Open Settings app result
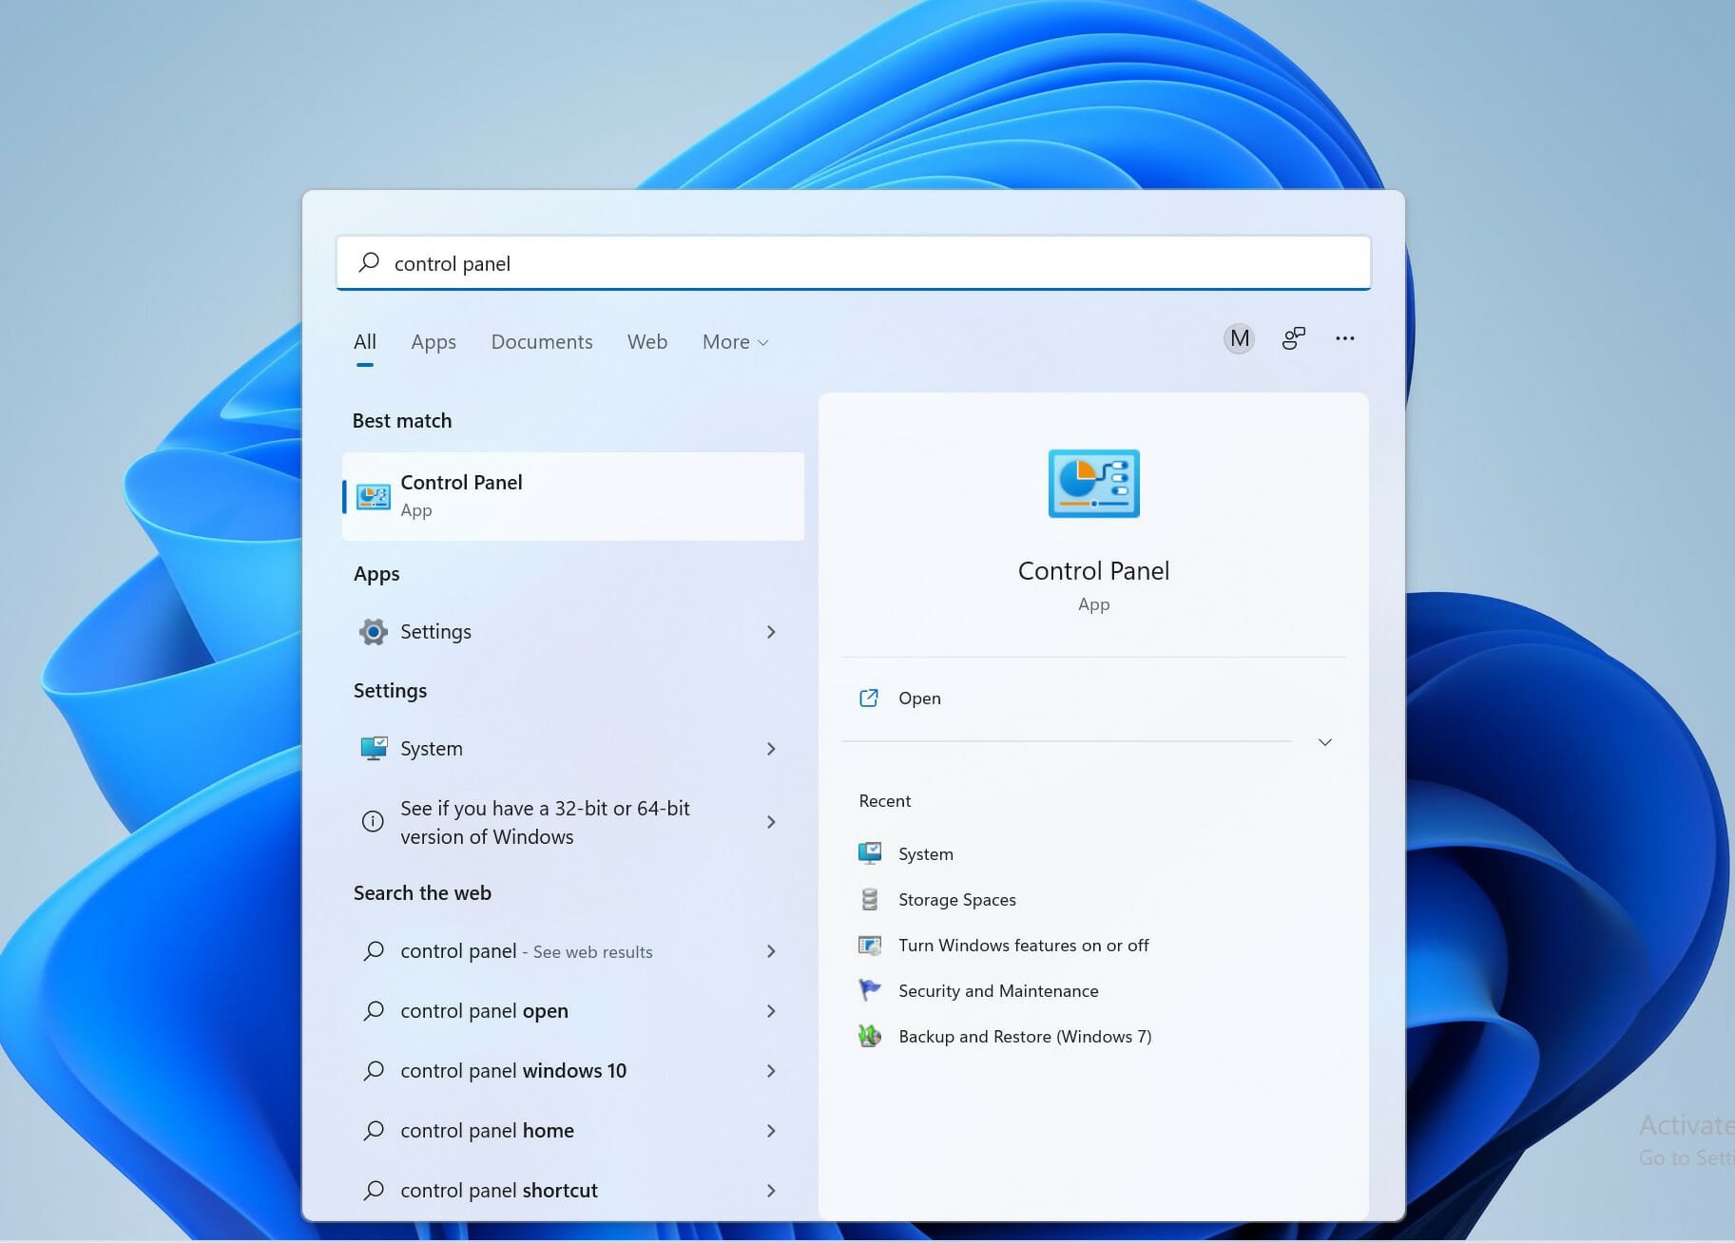 pyautogui.click(x=573, y=632)
